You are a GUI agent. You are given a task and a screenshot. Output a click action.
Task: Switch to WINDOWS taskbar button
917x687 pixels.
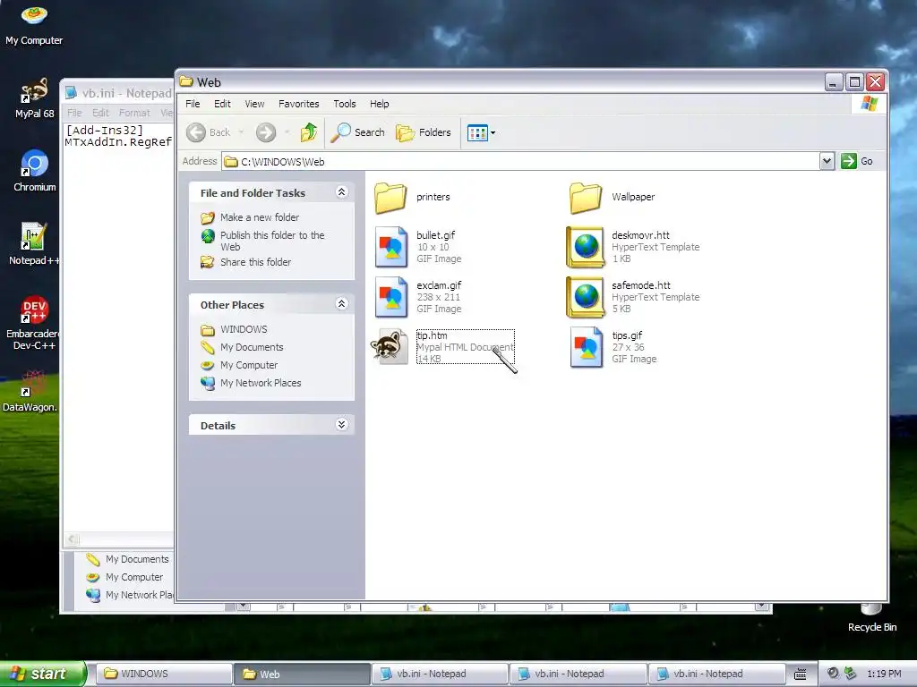[164, 674]
